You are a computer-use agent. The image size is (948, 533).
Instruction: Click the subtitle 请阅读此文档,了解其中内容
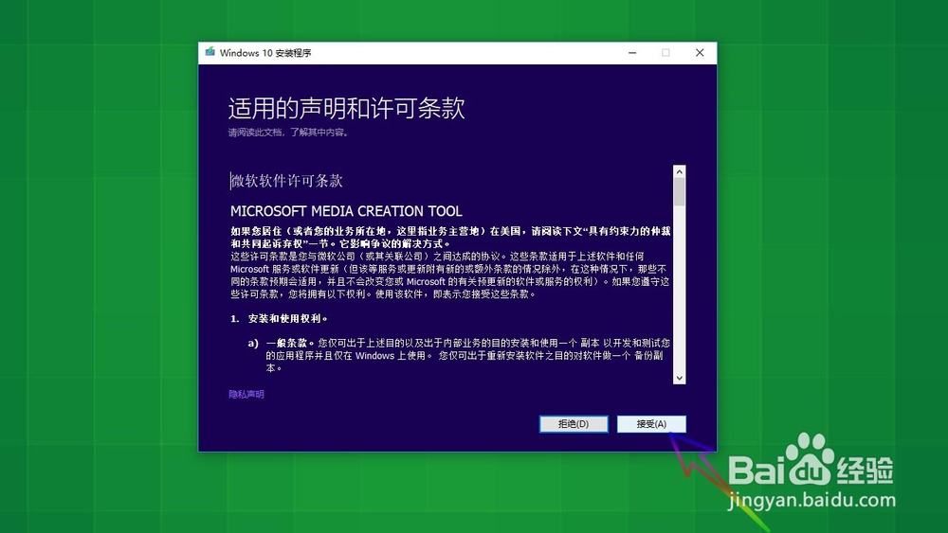[x=289, y=133]
